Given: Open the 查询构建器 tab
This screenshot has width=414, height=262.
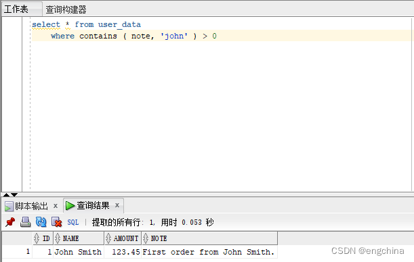Looking at the screenshot, I should pyautogui.click(x=66, y=9).
